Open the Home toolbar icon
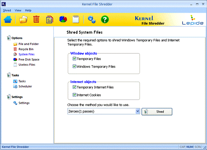207x150 pixels. (8, 19)
